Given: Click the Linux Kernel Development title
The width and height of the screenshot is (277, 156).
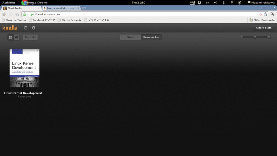Looking at the screenshot, I should coord(24,93).
